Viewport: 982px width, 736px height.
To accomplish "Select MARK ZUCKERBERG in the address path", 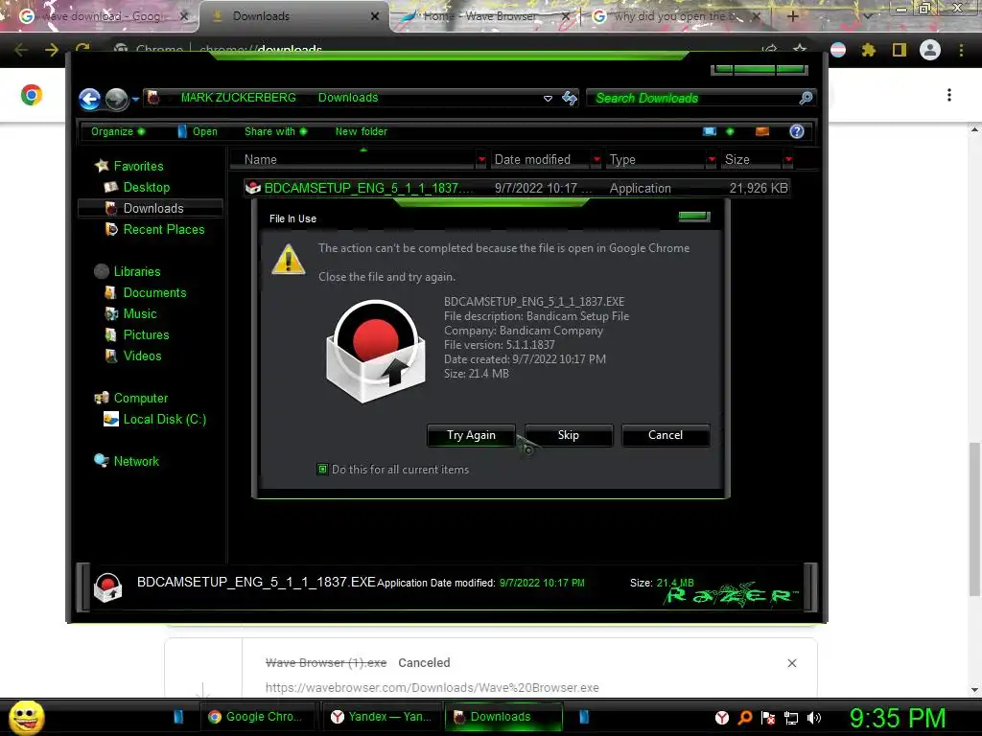I will click(238, 98).
